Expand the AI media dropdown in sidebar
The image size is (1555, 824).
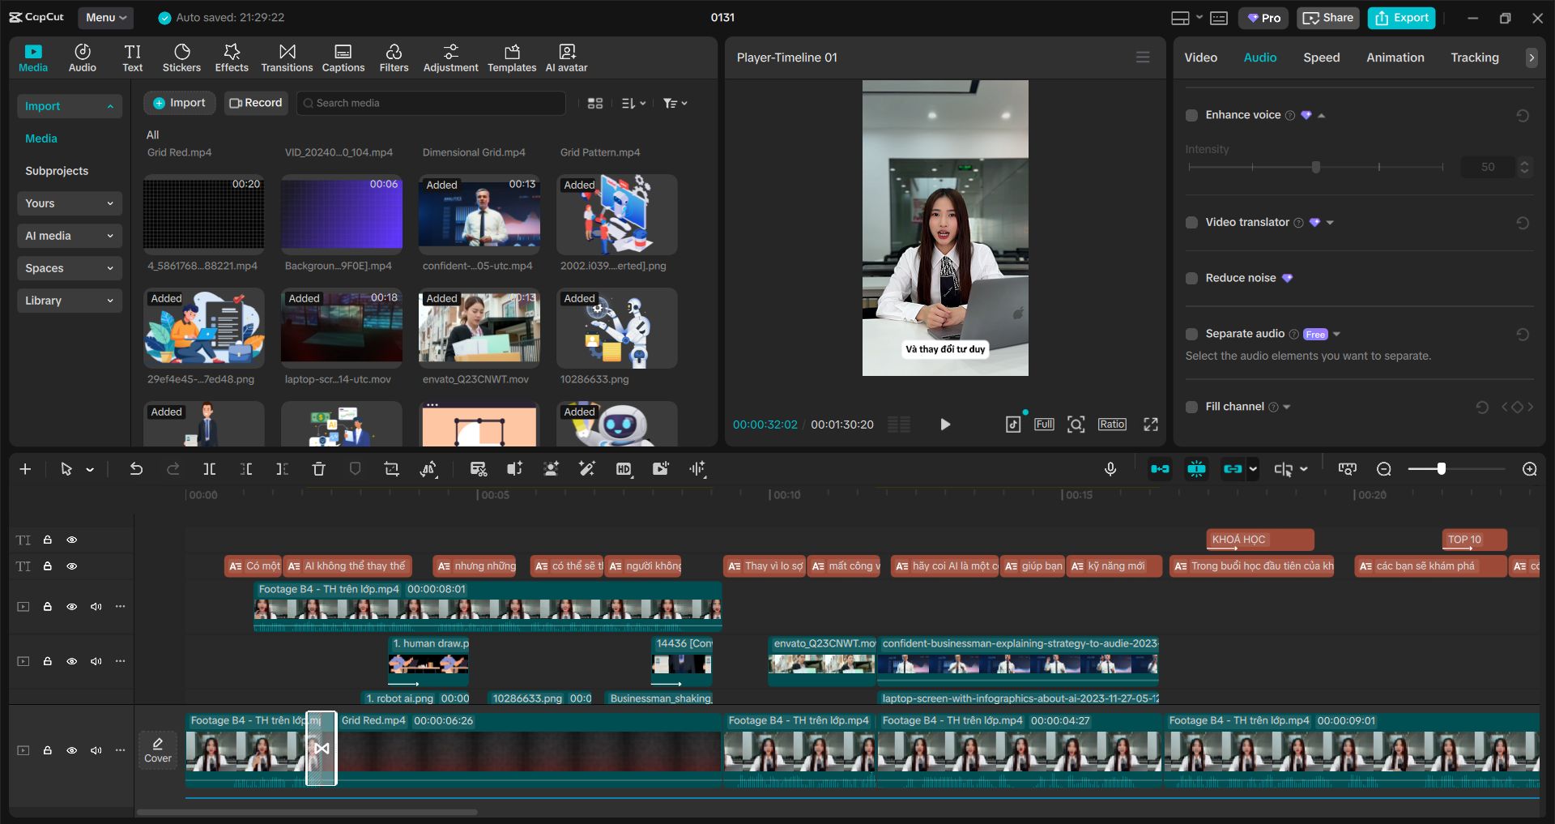tap(70, 236)
